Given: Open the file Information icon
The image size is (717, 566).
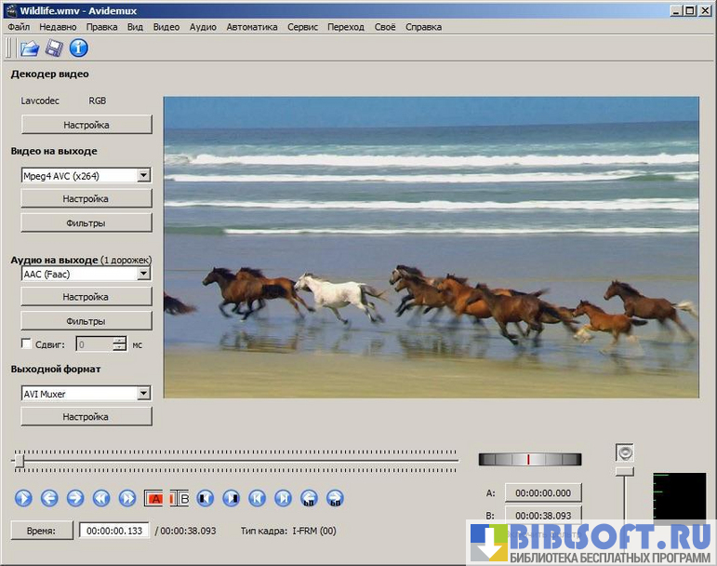Looking at the screenshot, I should [x=79, y=48].
